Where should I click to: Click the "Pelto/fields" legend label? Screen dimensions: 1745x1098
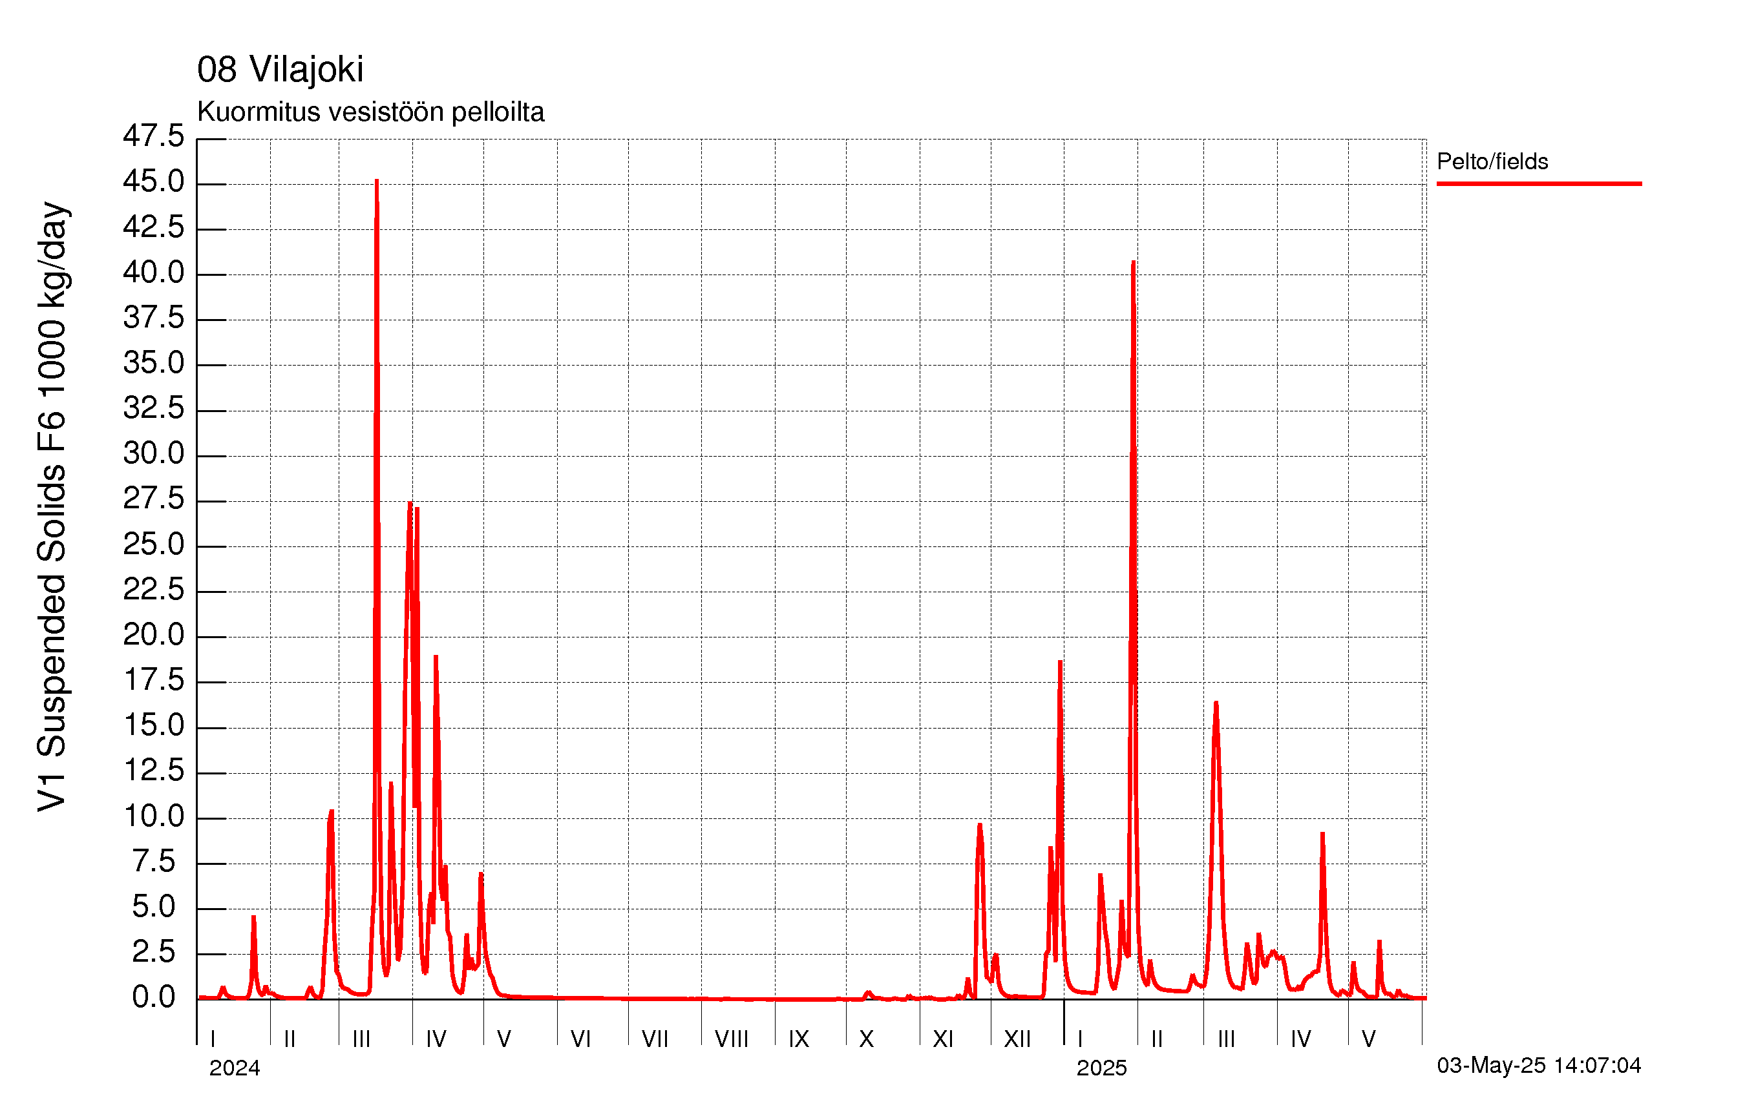point(1492,161)
